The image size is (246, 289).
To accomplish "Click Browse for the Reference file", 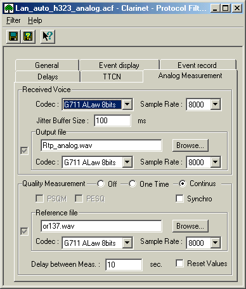I will [x=190, y=226].
